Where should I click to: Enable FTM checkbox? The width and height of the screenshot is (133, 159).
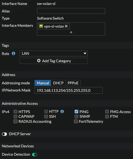(107, 116)
